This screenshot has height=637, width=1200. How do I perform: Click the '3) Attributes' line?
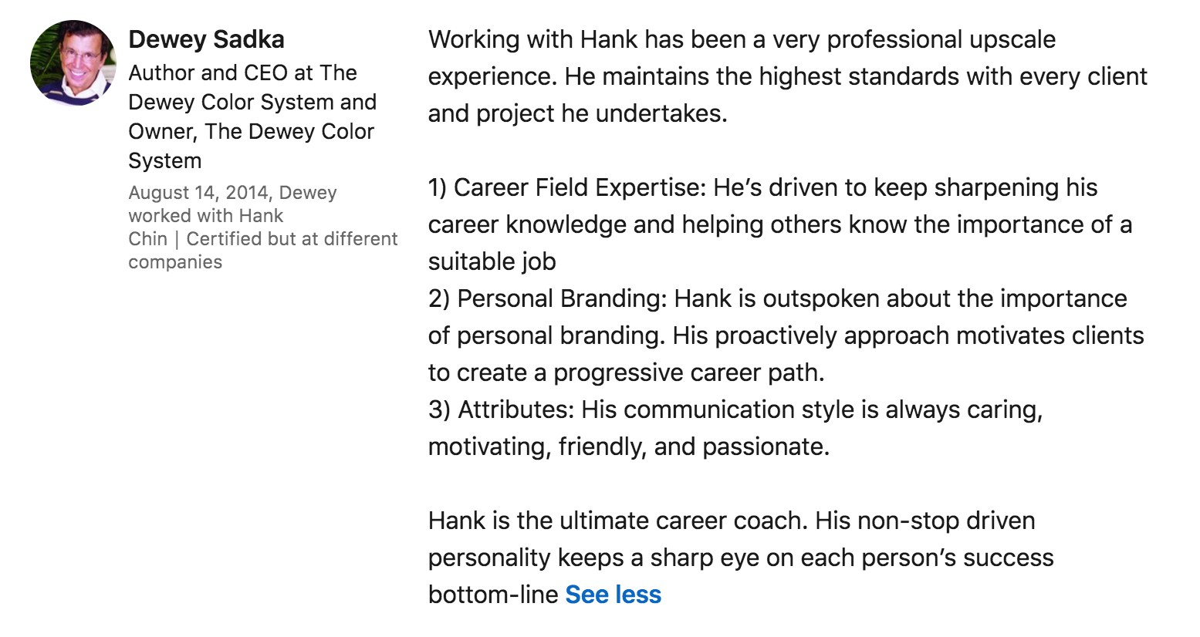[x=735, y=410]
